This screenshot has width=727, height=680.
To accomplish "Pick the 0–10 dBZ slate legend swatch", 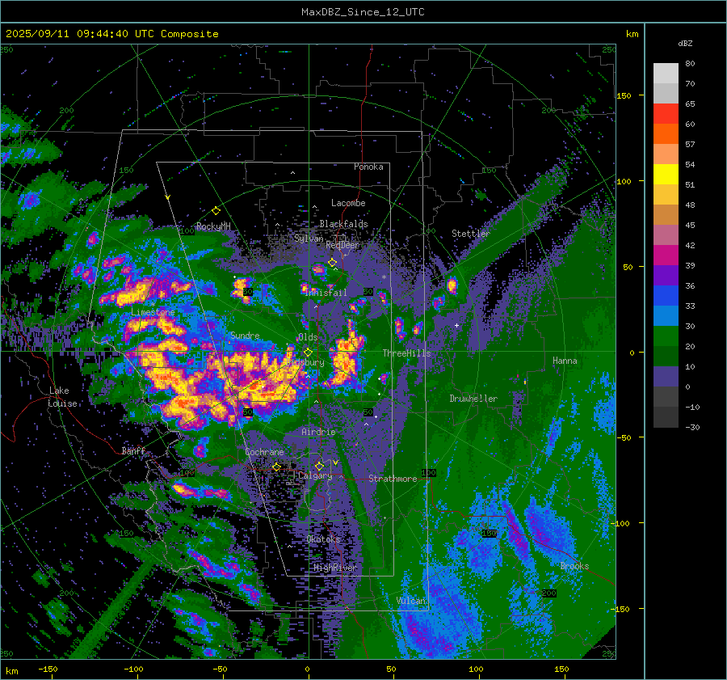I will [x=666, y=376].
